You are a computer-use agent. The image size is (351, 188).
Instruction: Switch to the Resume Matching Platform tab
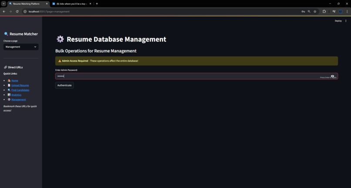point(26,4)
